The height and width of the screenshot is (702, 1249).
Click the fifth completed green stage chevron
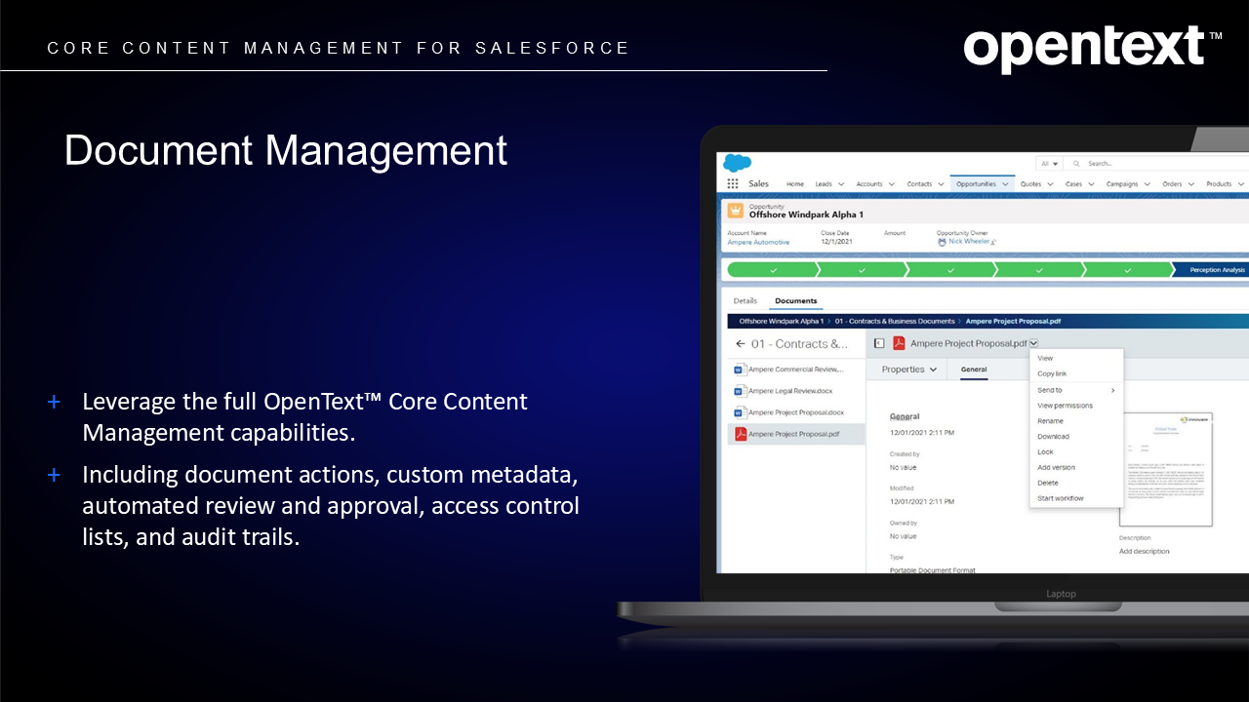pos(1128,270)
